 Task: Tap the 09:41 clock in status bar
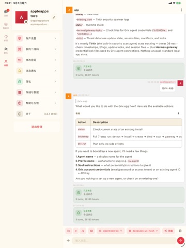pyautogui.click(x=8, y=3)
